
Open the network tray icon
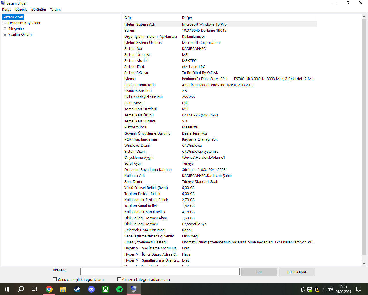pos(324,289)
